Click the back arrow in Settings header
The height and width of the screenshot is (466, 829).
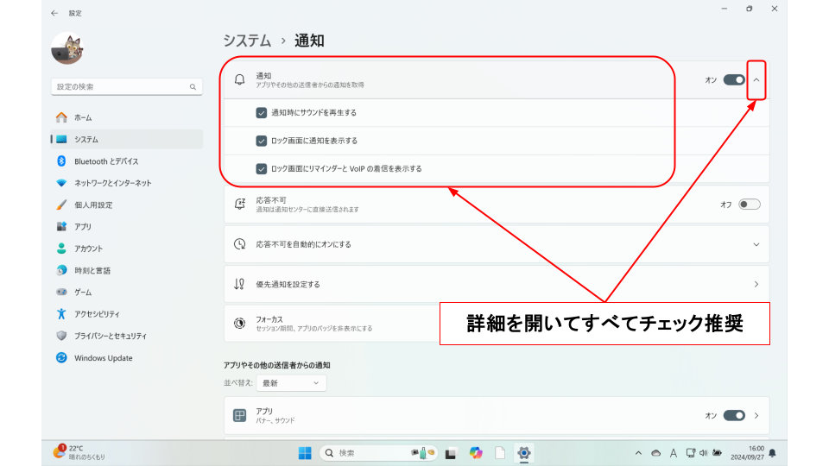coord(54,13)
